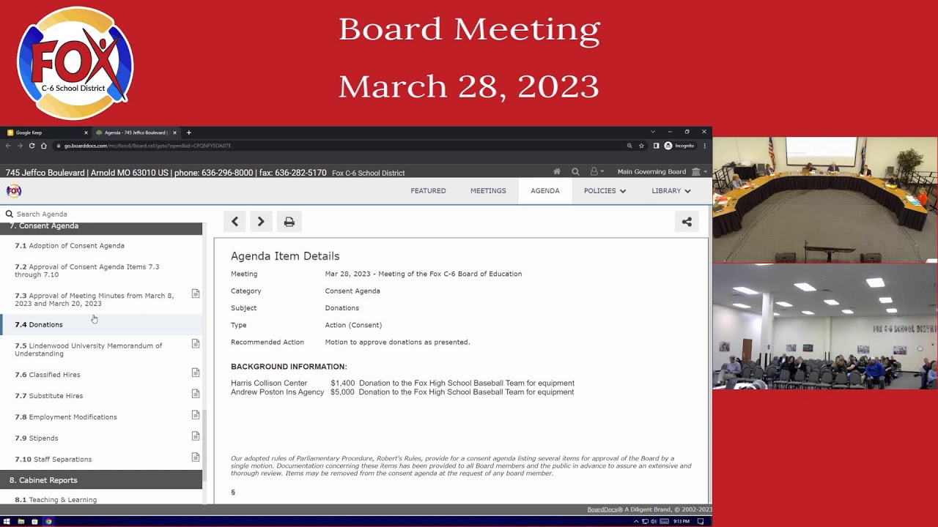Click Chrome icon in the taskbar
This screenshot has width=938, height=527.
point(49,521)
